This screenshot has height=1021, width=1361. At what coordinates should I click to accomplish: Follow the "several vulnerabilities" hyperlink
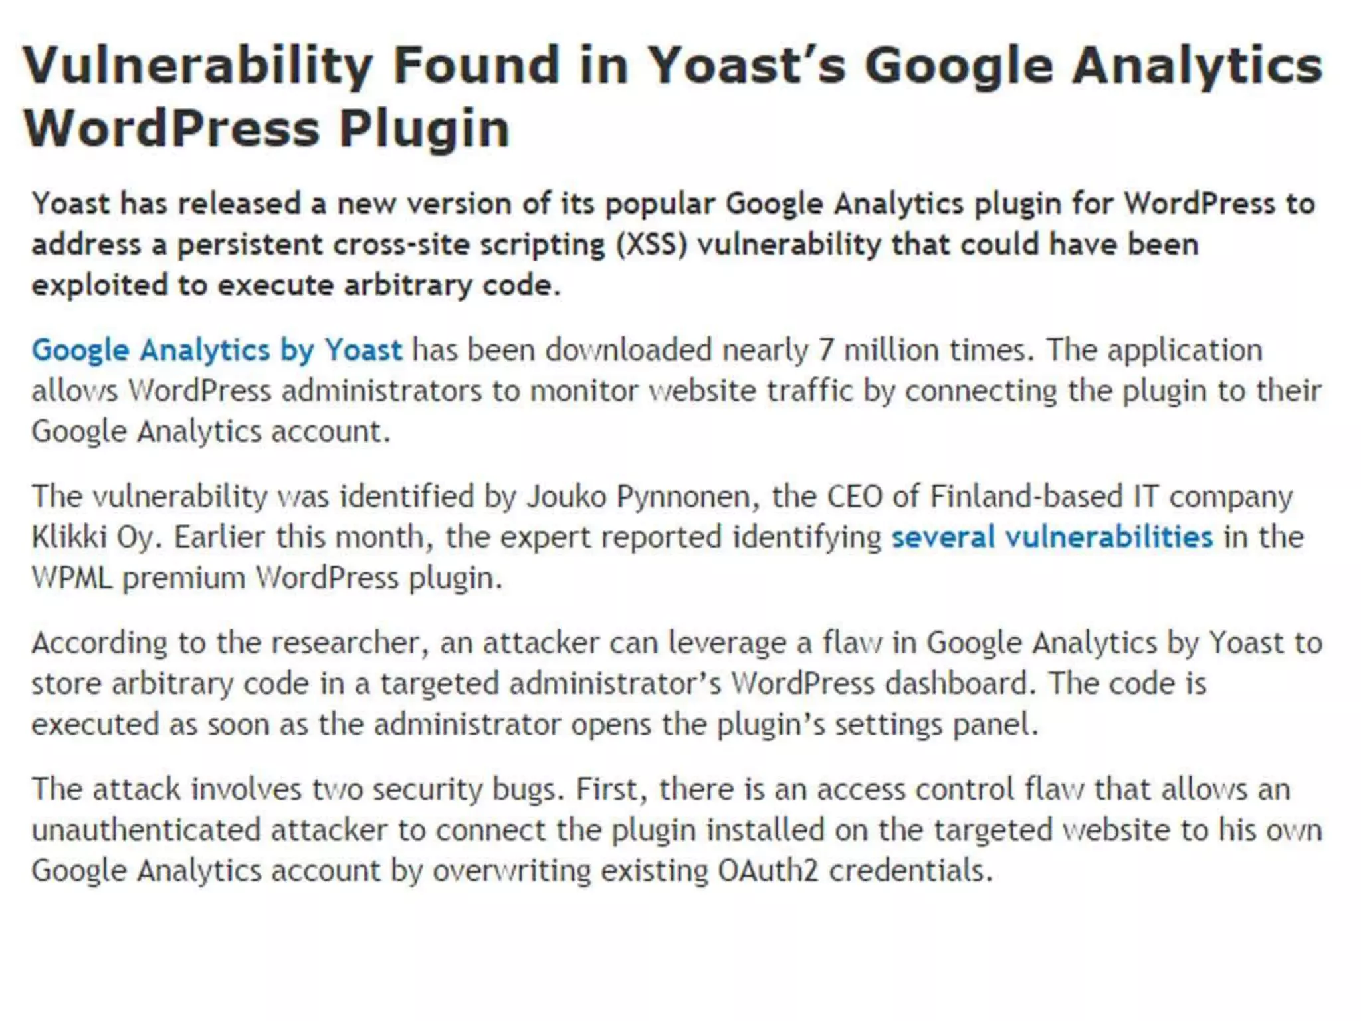(x=1052, y=537)
